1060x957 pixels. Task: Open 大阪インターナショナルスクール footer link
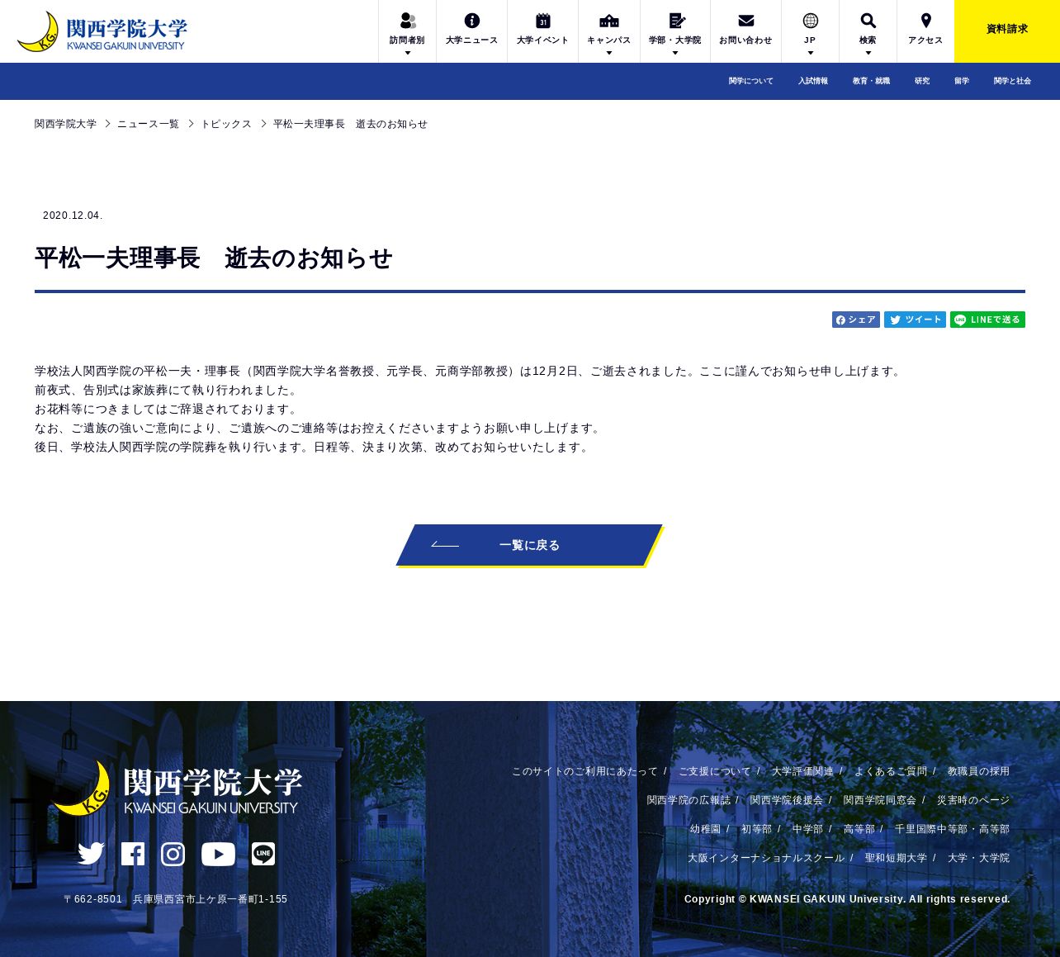point(766,858)
